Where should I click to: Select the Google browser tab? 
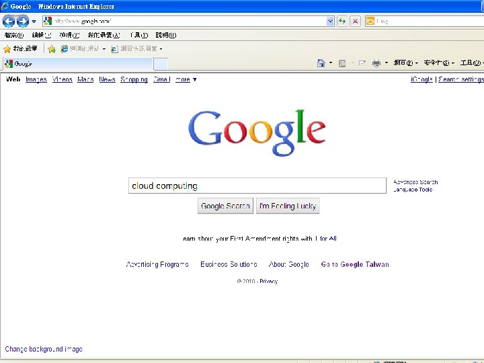(x=78, y=64)
